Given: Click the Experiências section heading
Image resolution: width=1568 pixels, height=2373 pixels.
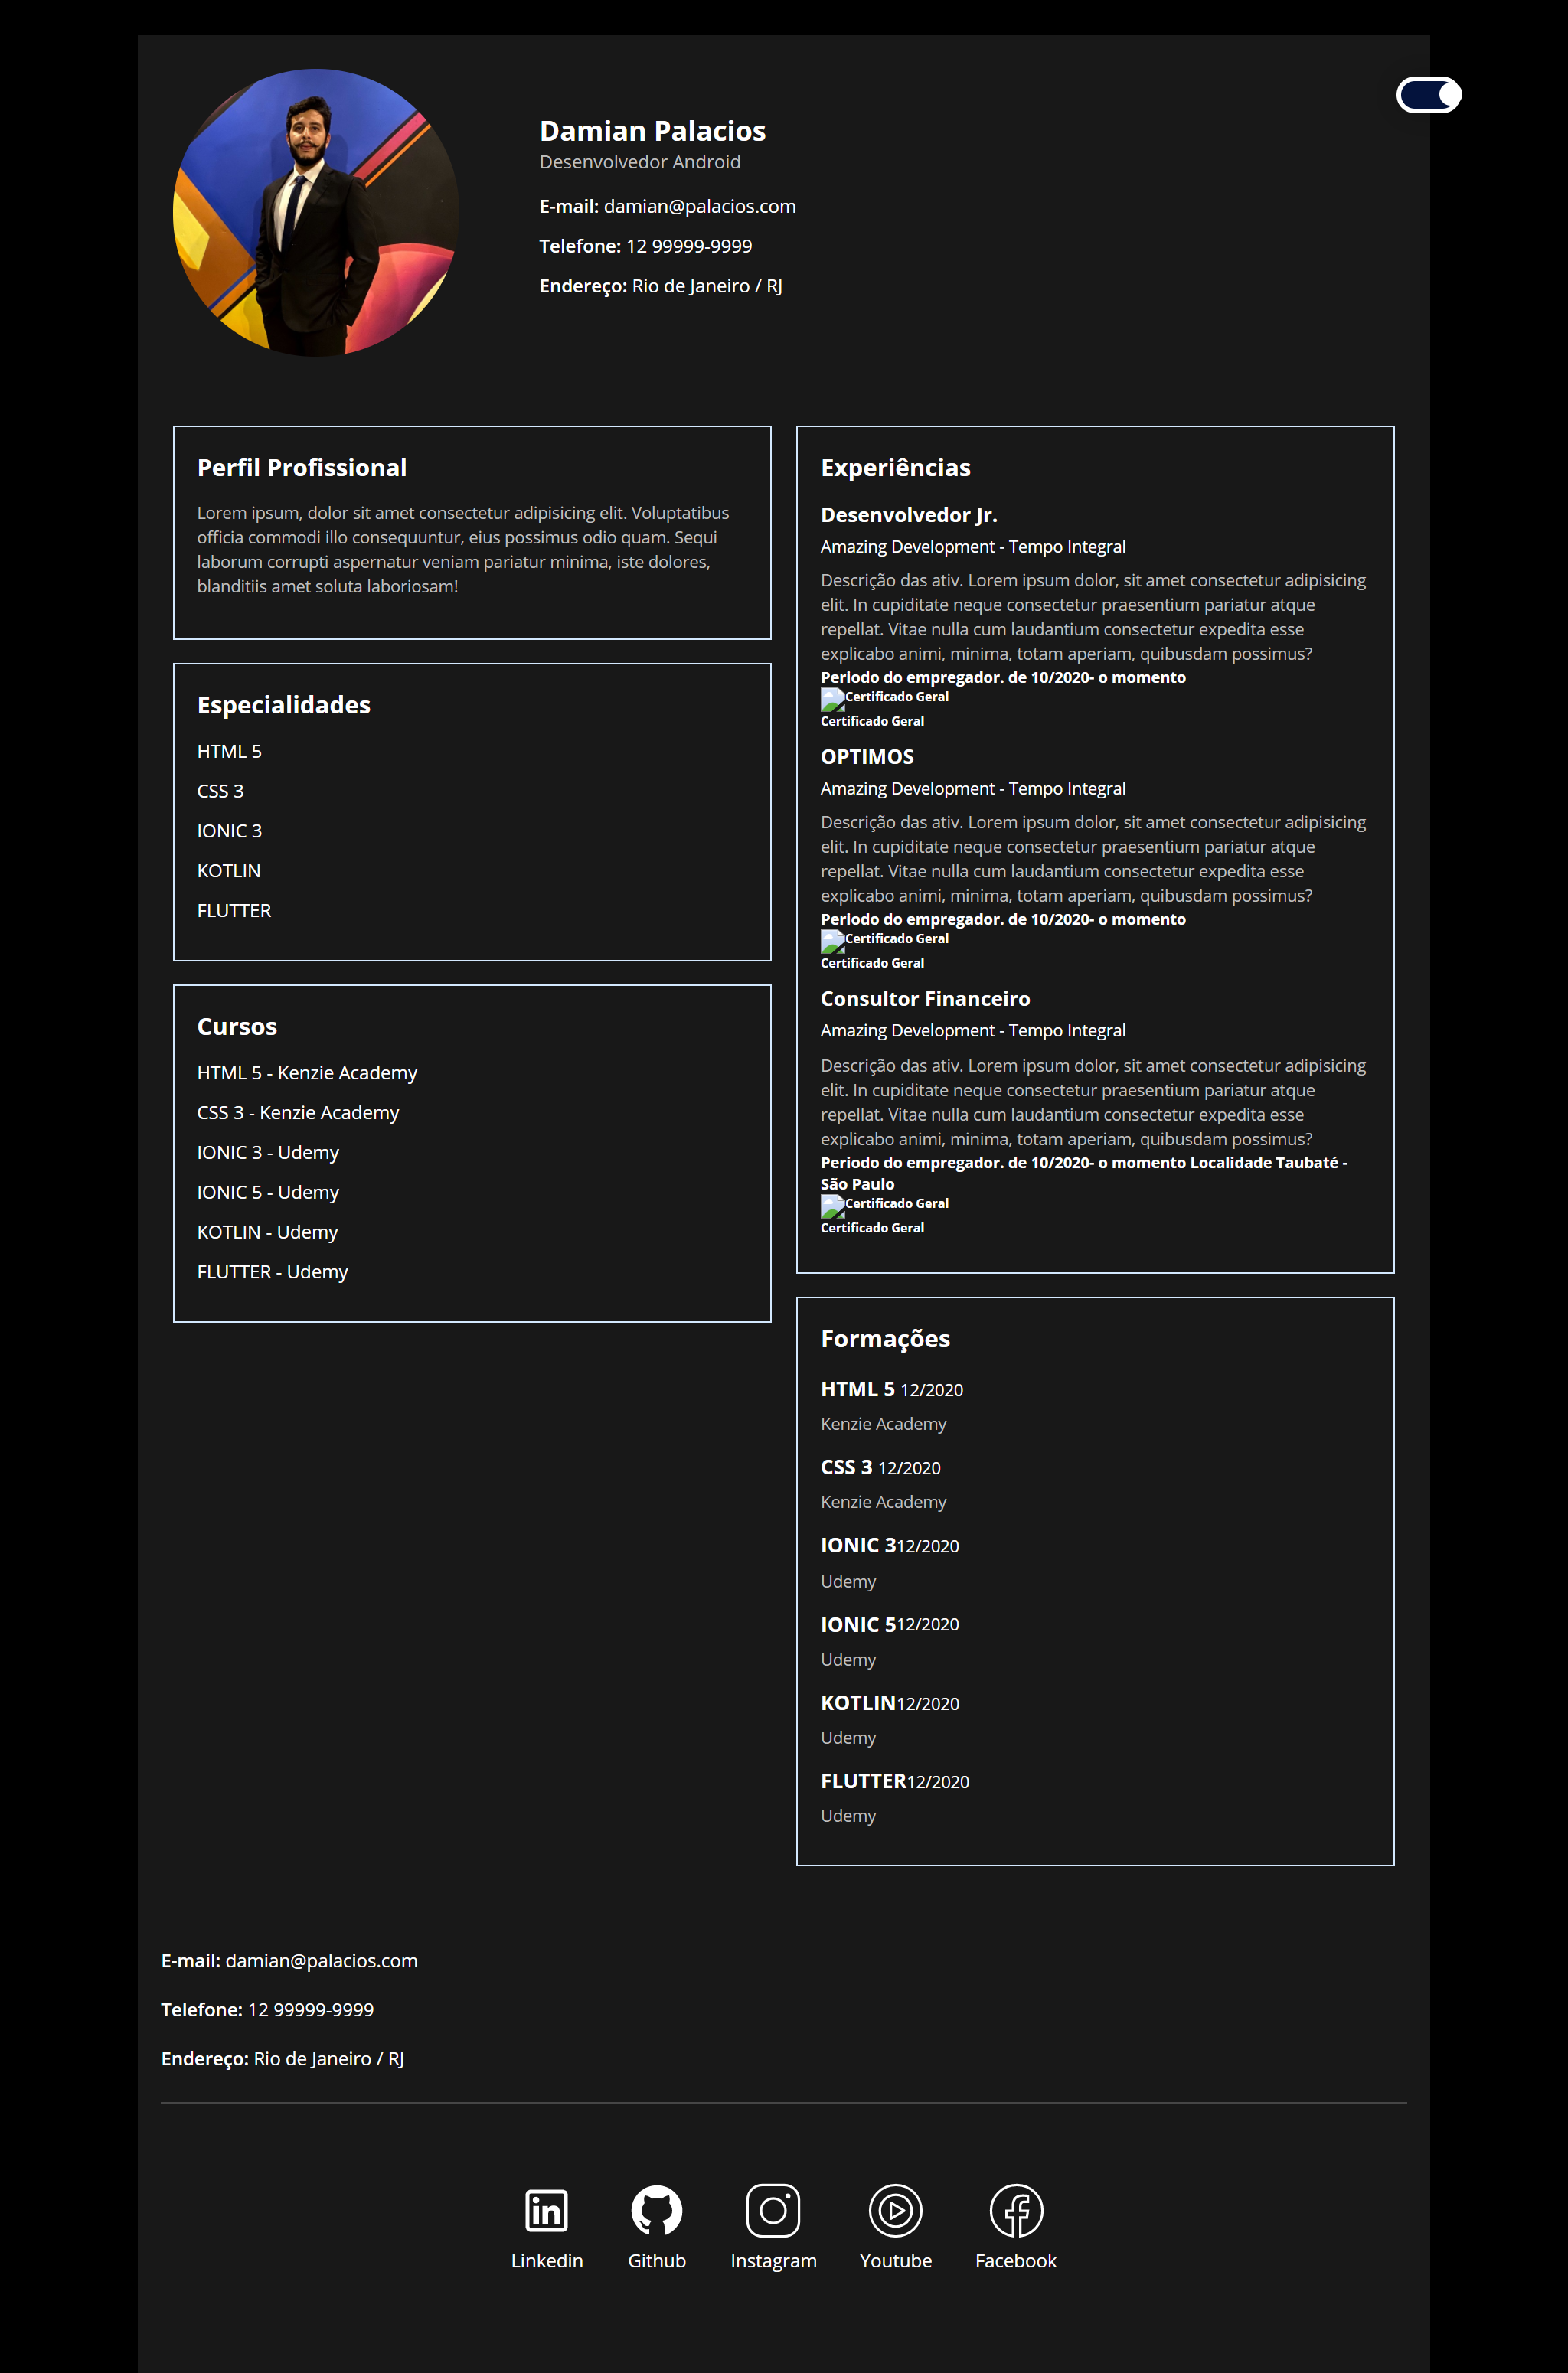Looking at the screenshot, I should point(895,468).
